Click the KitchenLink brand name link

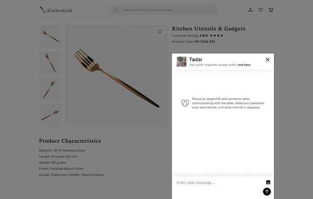tap(59, 10)
